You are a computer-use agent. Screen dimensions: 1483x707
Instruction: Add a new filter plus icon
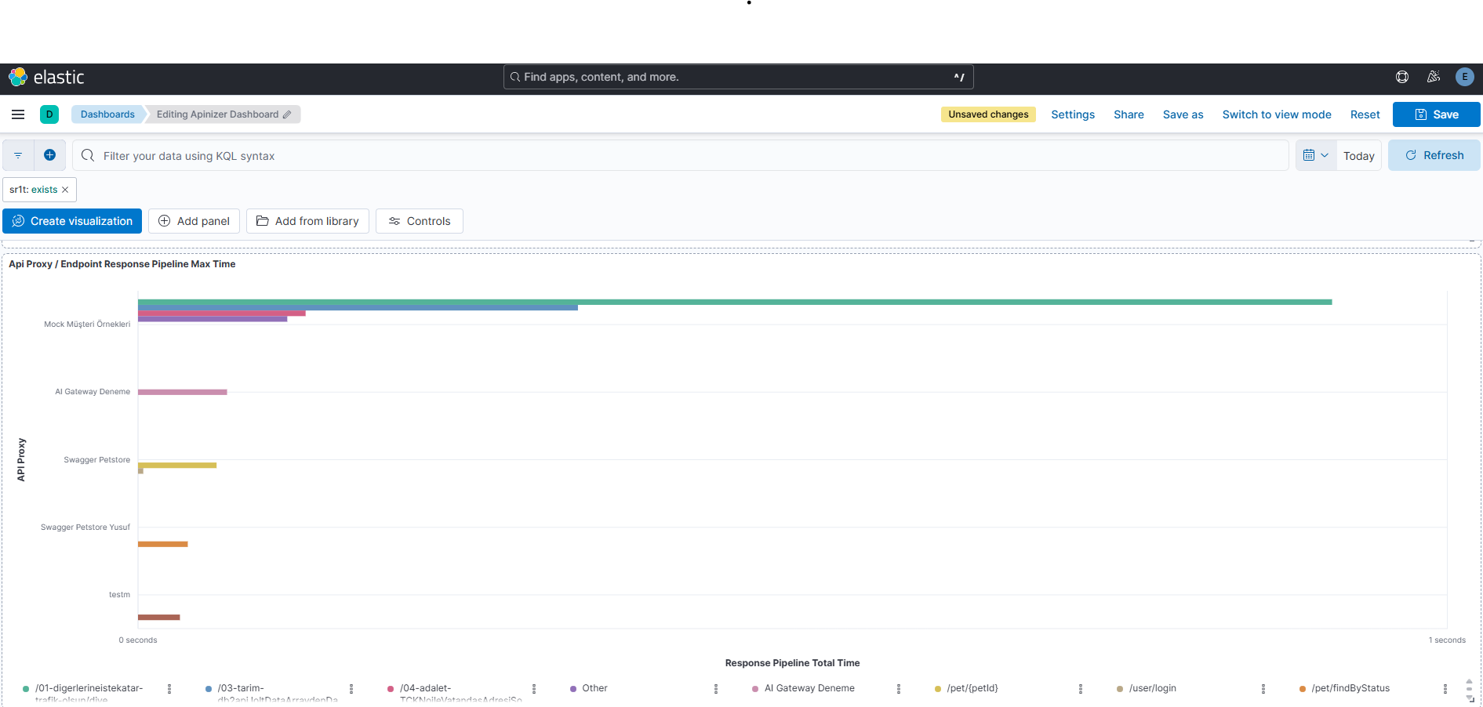click(49, 155)
